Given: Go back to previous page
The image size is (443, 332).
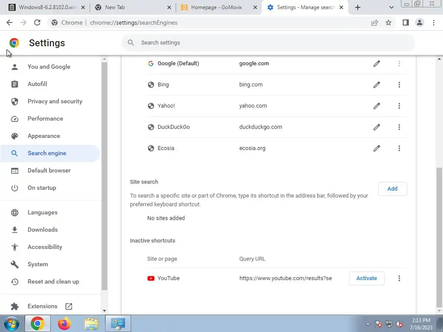Looking at the screenshot, I should tap(10, 22).
